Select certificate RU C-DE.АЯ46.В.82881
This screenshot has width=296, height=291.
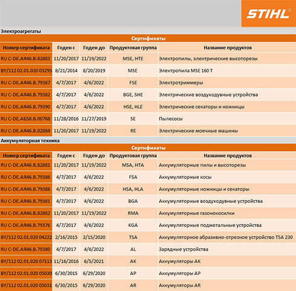25,165
